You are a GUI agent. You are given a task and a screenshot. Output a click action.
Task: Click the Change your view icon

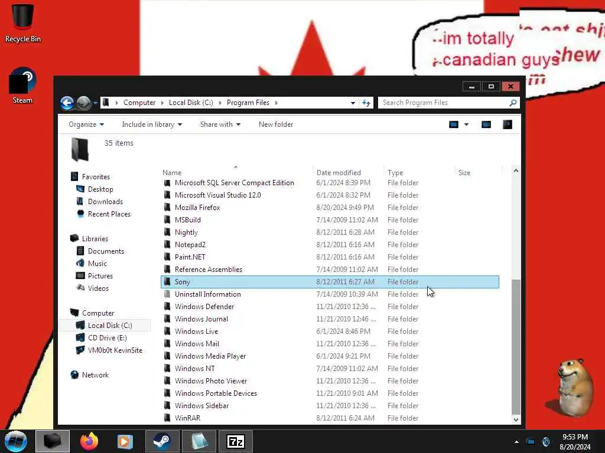454,124
